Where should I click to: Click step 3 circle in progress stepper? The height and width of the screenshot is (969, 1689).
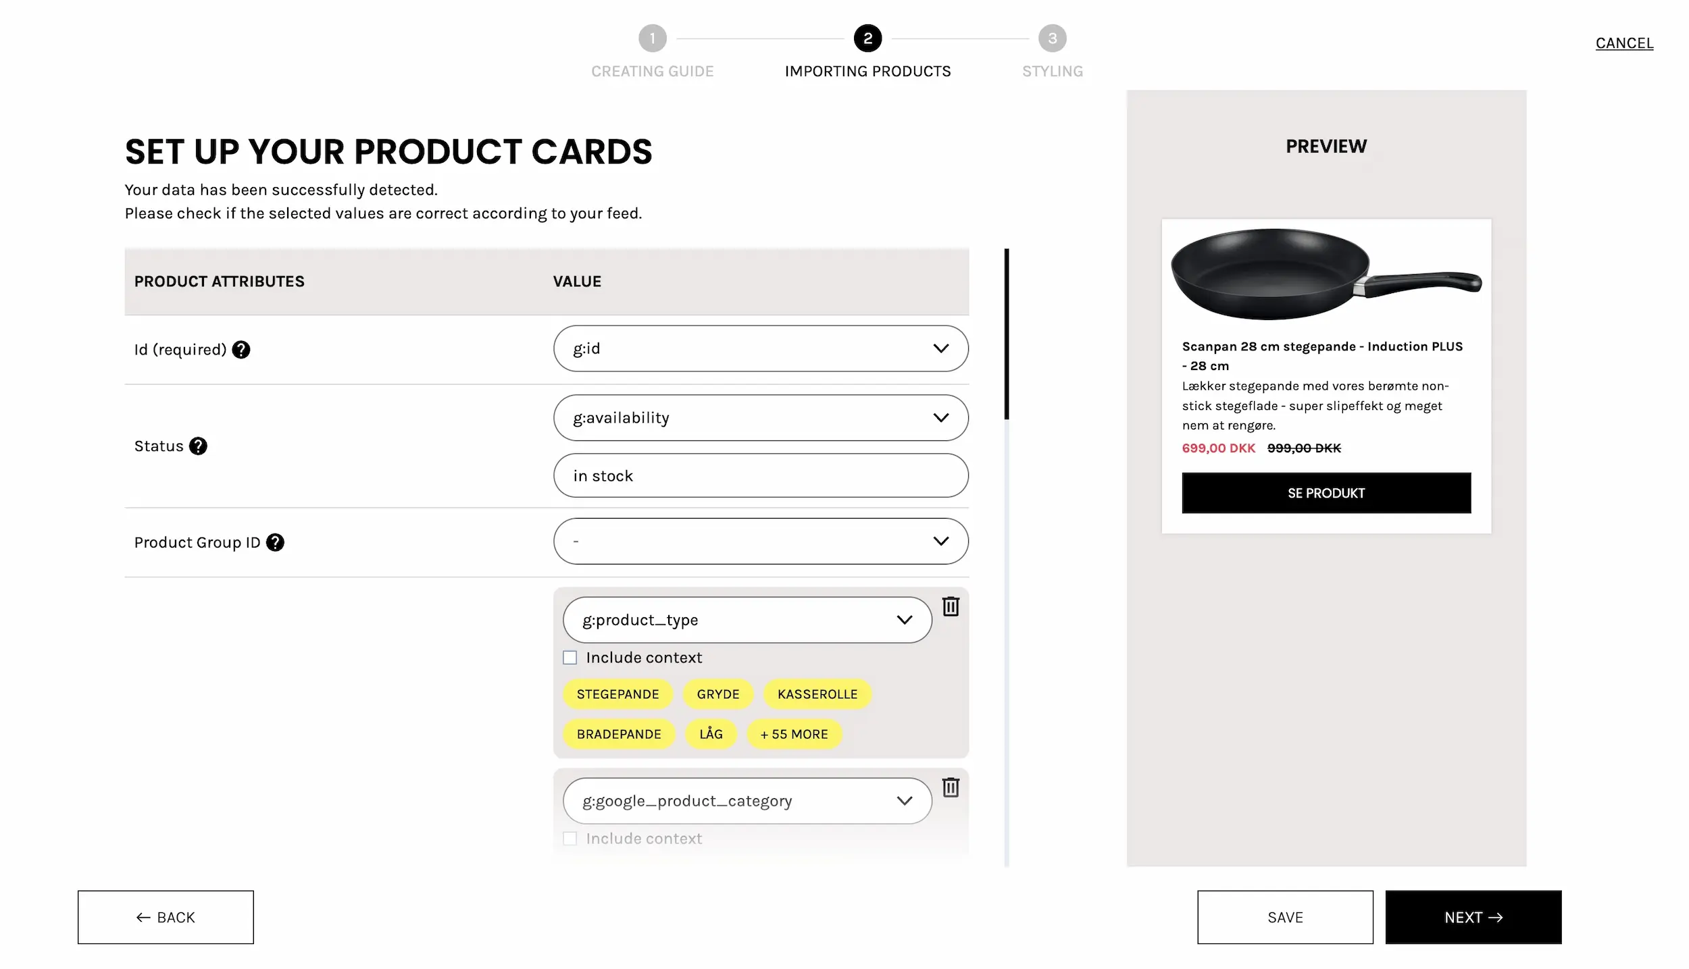pos(1052,38)
